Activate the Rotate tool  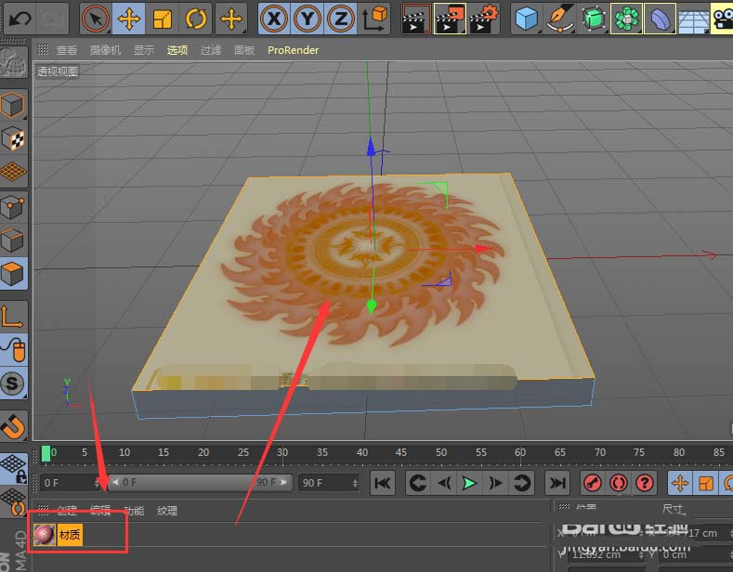(195, 19)
